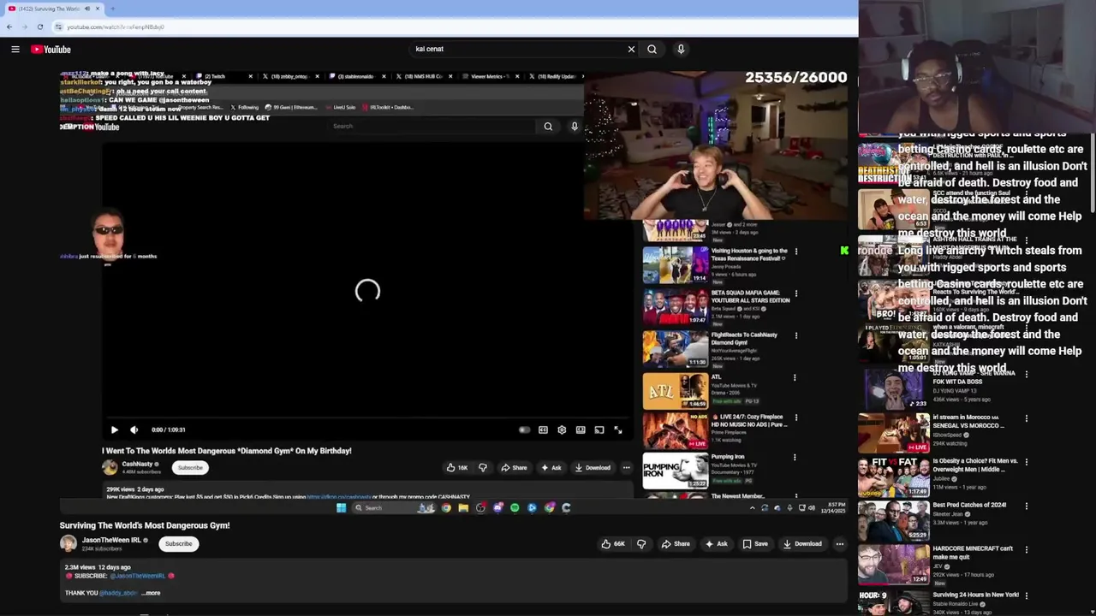Open the CashNasty channel avatar
This screenshot has height=616, width=1096.
(x=110, y=467)
